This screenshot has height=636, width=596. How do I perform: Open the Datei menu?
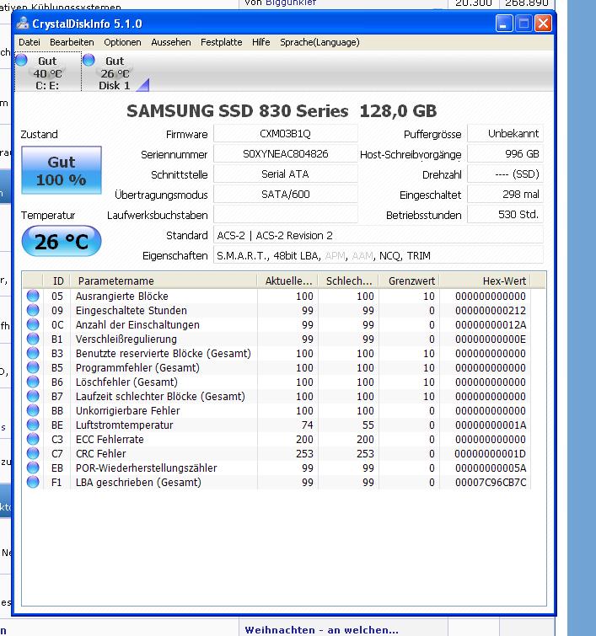(30, 42)
